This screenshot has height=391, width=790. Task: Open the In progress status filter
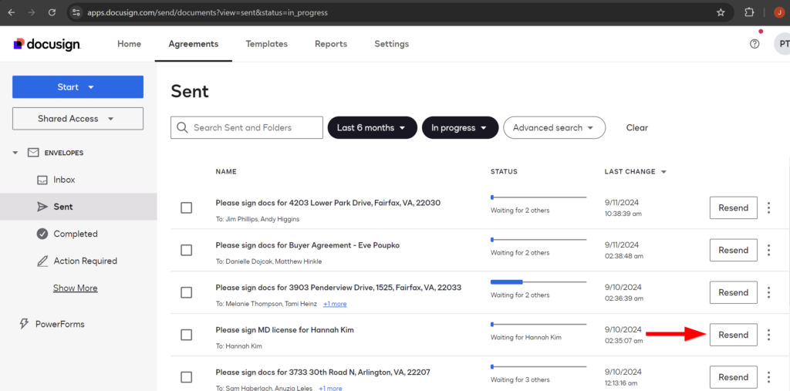click(x=460, y=127)
